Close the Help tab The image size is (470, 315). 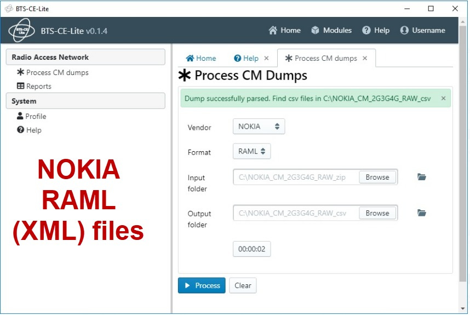tap(266, 58)
